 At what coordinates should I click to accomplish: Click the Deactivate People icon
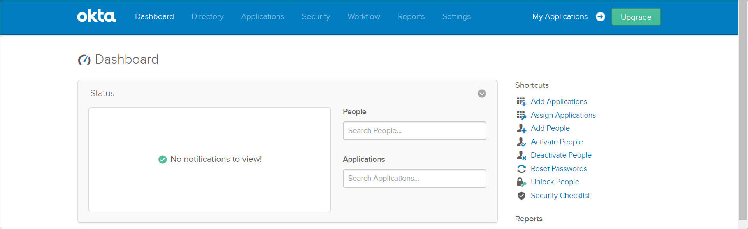[521, 155]
